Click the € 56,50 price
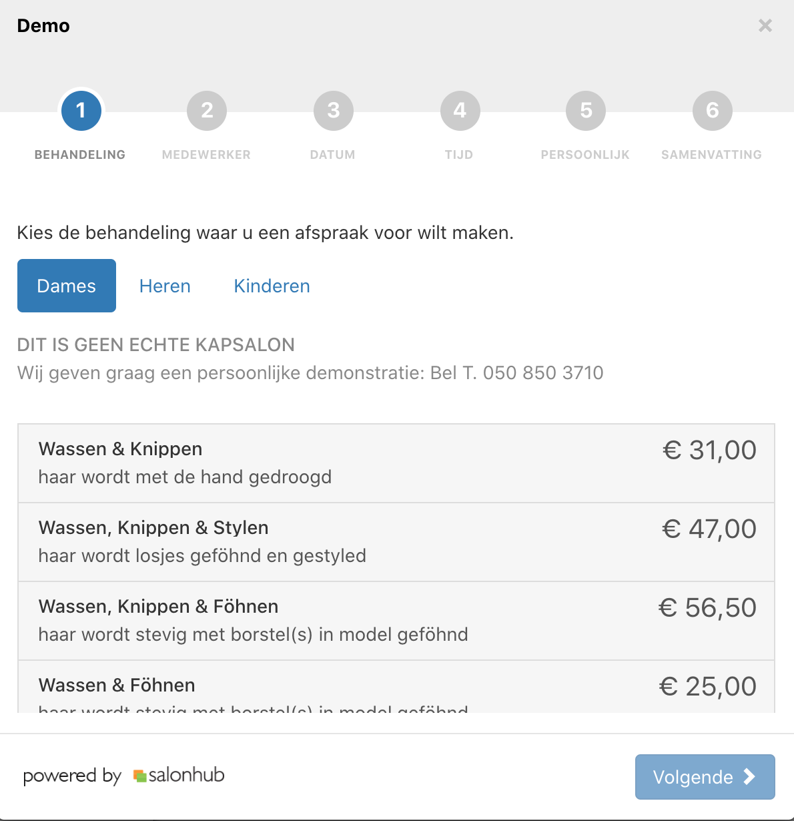The height and width of the screenshot is (821, 794). pos(707,608)
